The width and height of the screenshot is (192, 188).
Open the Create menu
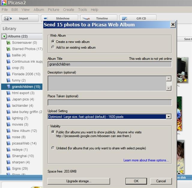(x=69, y=10)
